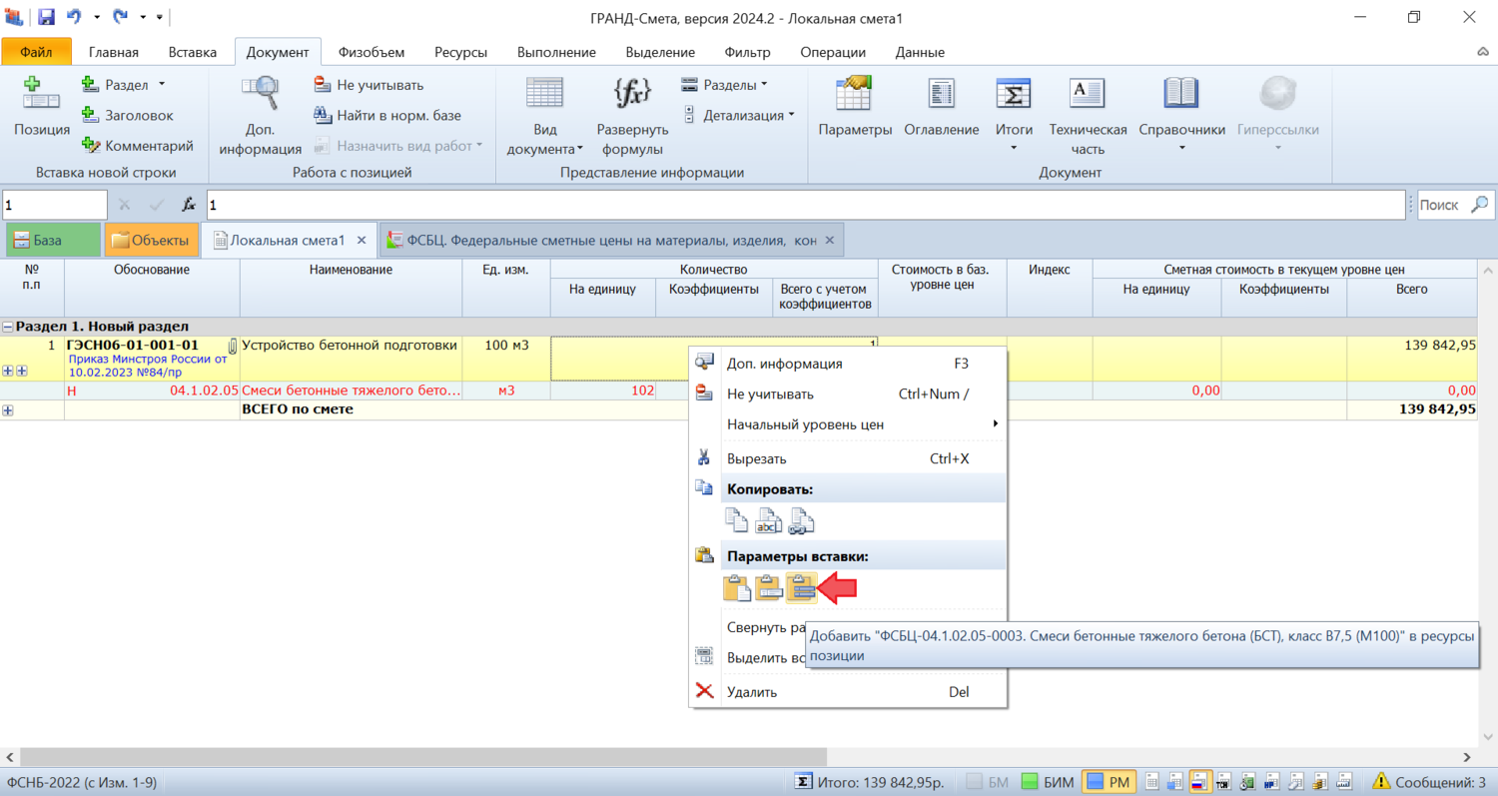The height and width of the screenshot is (796, 1498).
Task: Click the Save icon in the title bar
Action: (x=46, y=17)
